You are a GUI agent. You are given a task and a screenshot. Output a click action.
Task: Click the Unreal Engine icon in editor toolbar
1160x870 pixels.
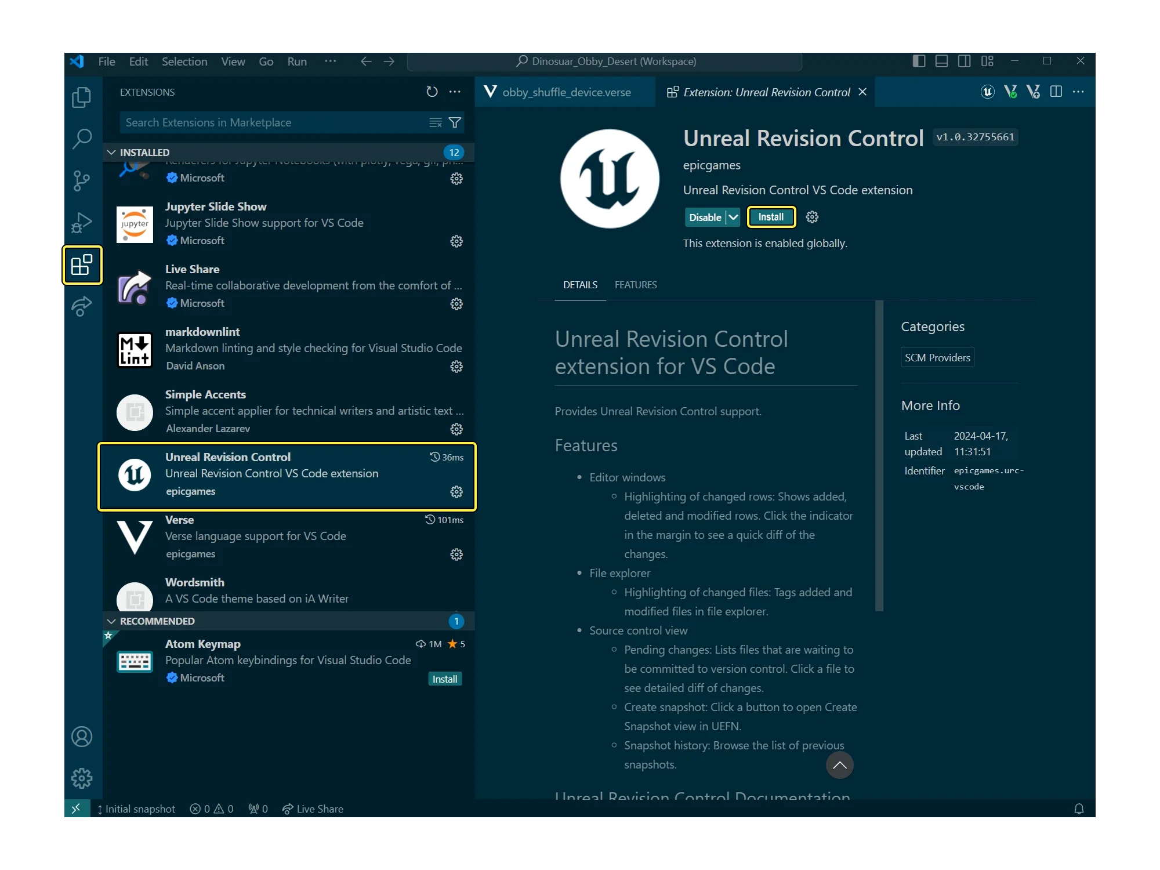tap(988, 92)
